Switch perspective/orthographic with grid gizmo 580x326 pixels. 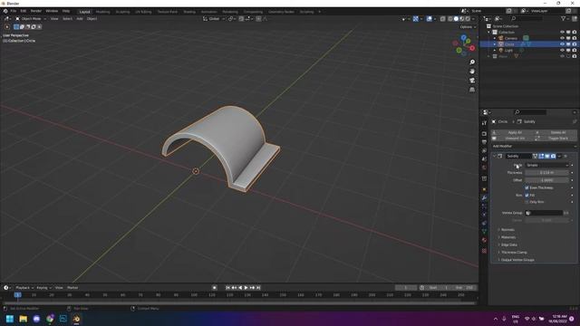pos(472,90)
